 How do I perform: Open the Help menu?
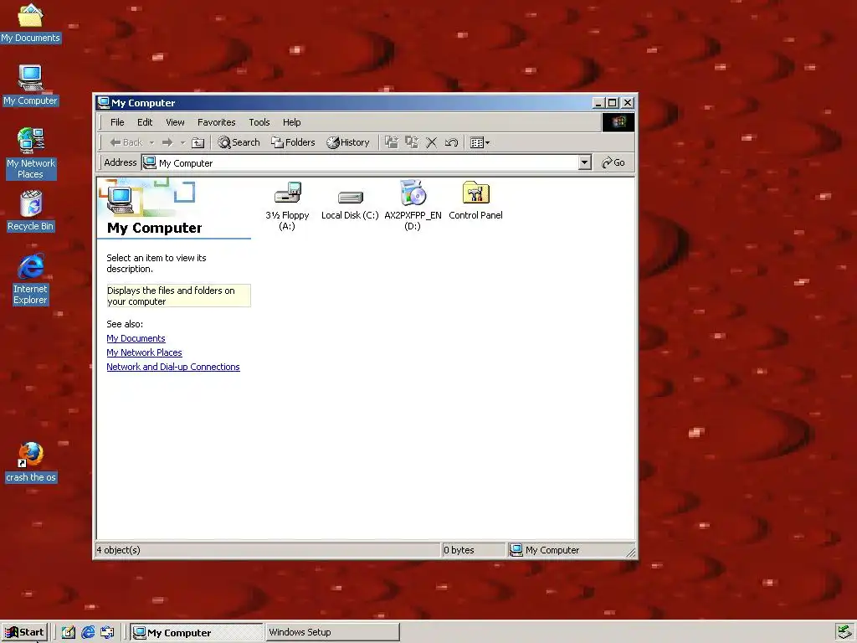291,122
